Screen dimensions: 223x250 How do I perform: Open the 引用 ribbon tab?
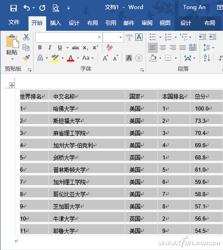tap(111, 23)
